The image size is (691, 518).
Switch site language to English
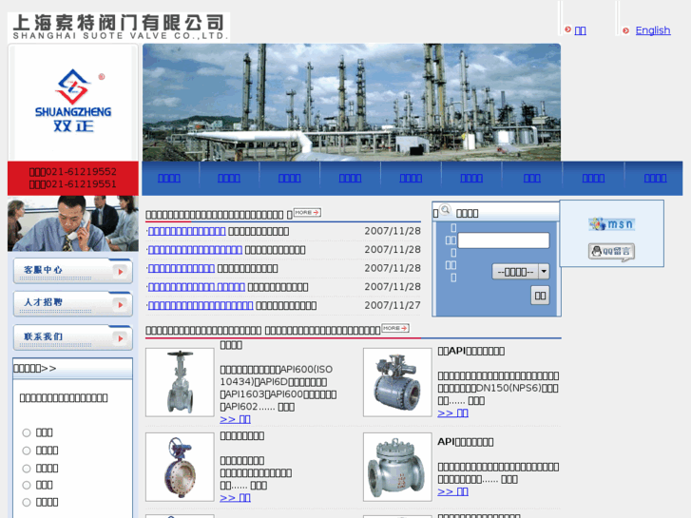click(x=653, y=30)
